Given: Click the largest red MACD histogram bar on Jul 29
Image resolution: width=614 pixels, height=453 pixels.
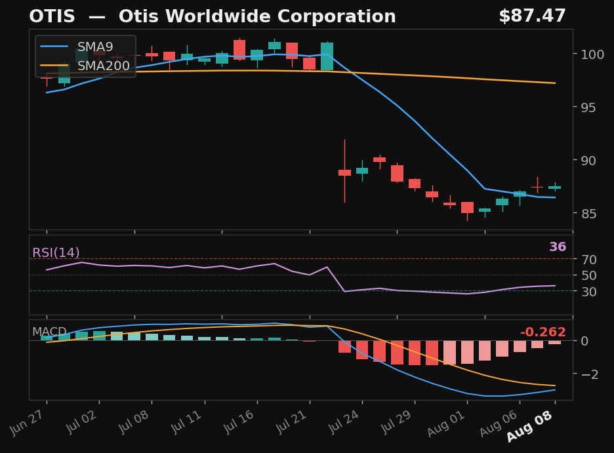Looking at the screenshot, I should pos(415,353).
